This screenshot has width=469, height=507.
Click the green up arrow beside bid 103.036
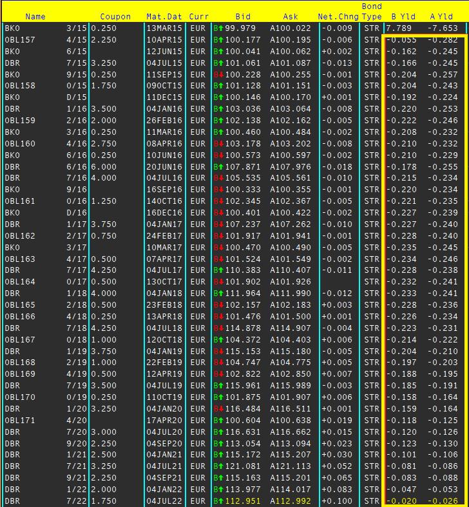(221, 109)
